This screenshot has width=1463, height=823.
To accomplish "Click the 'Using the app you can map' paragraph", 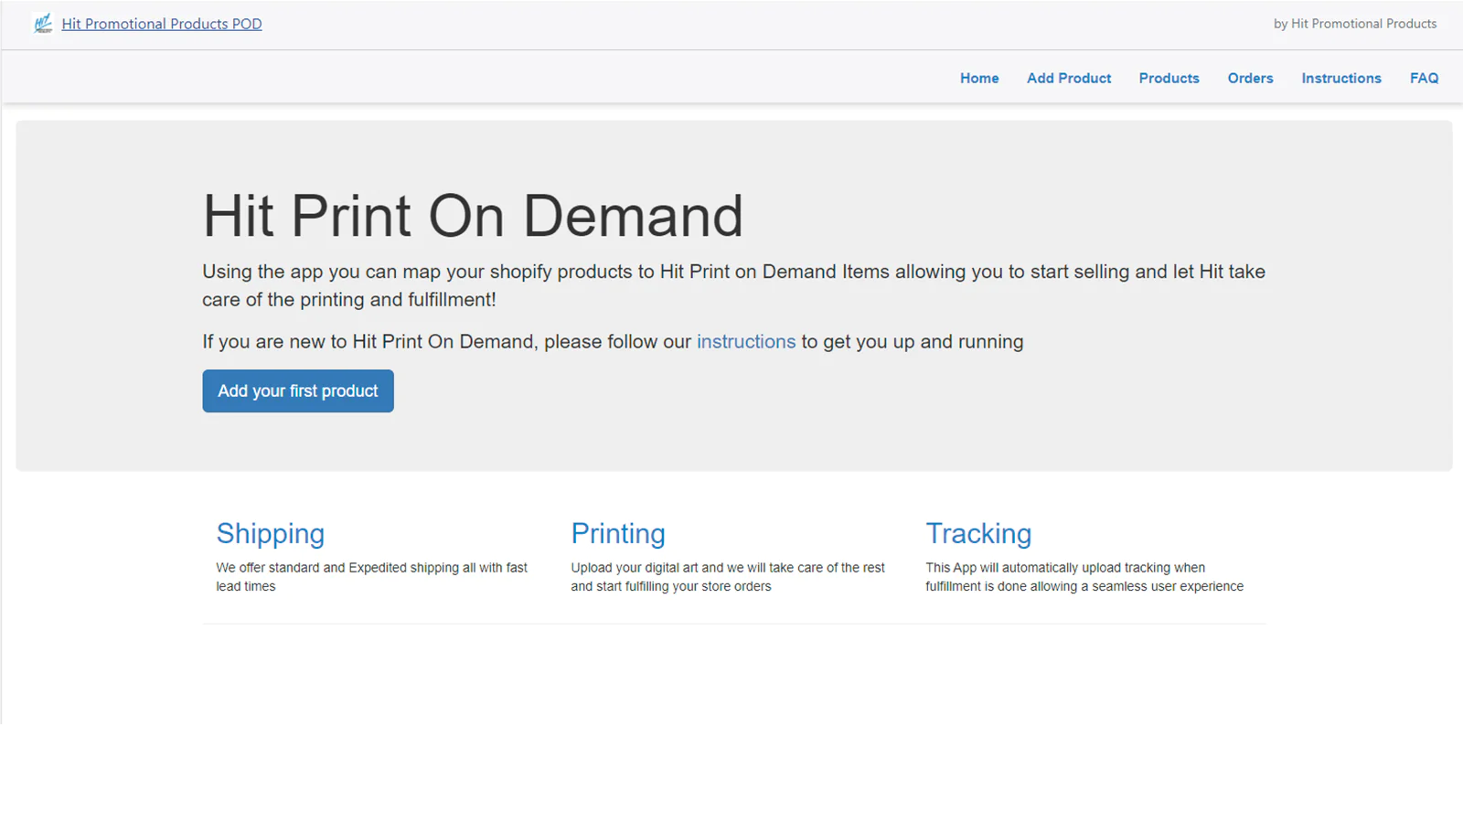I will point(733,285).
